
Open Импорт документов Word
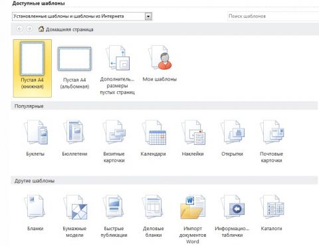tap(193, 219)
